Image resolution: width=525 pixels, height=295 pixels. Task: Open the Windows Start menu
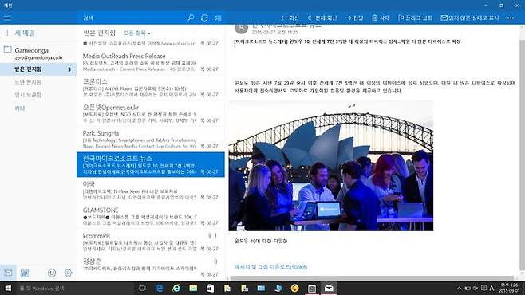pyautogui.click(x=8, y=289)
